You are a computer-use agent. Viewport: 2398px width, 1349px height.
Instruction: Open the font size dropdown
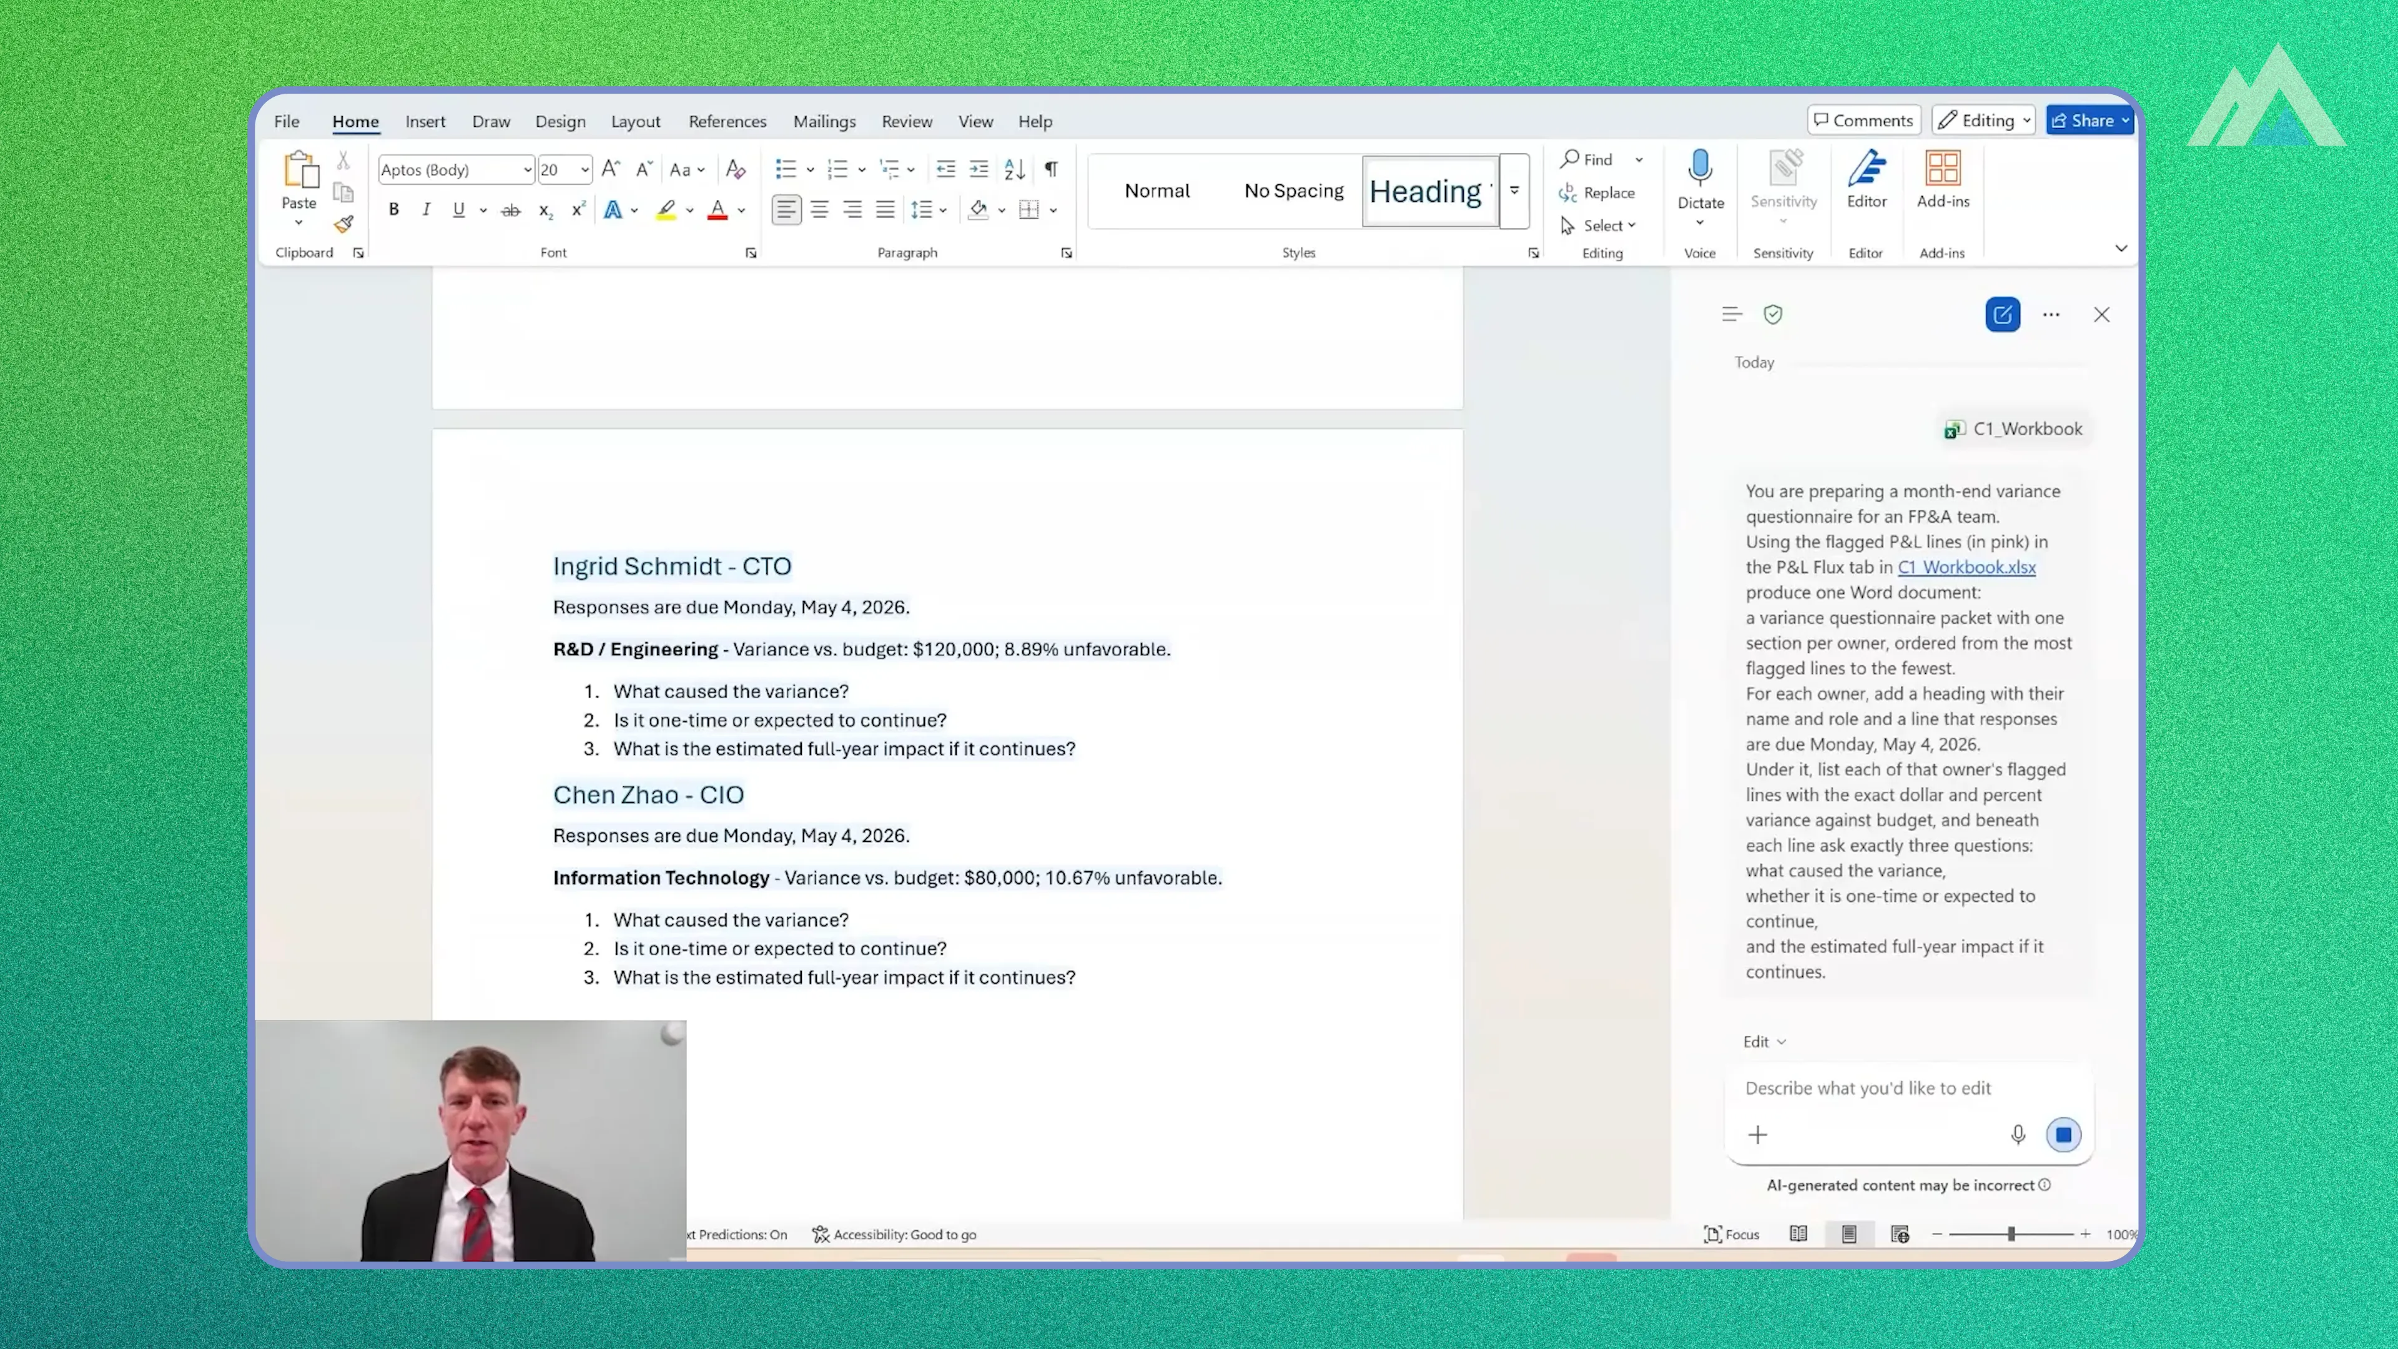tap(585, 169)
